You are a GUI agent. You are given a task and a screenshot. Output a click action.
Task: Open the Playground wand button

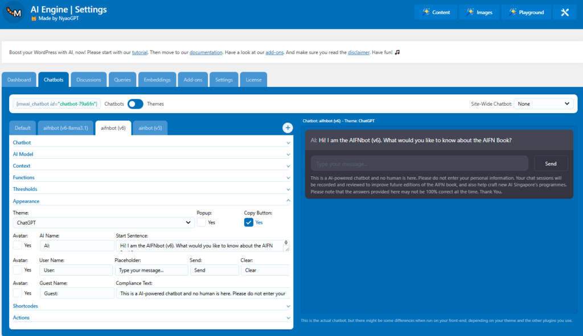tap(525, 12)
